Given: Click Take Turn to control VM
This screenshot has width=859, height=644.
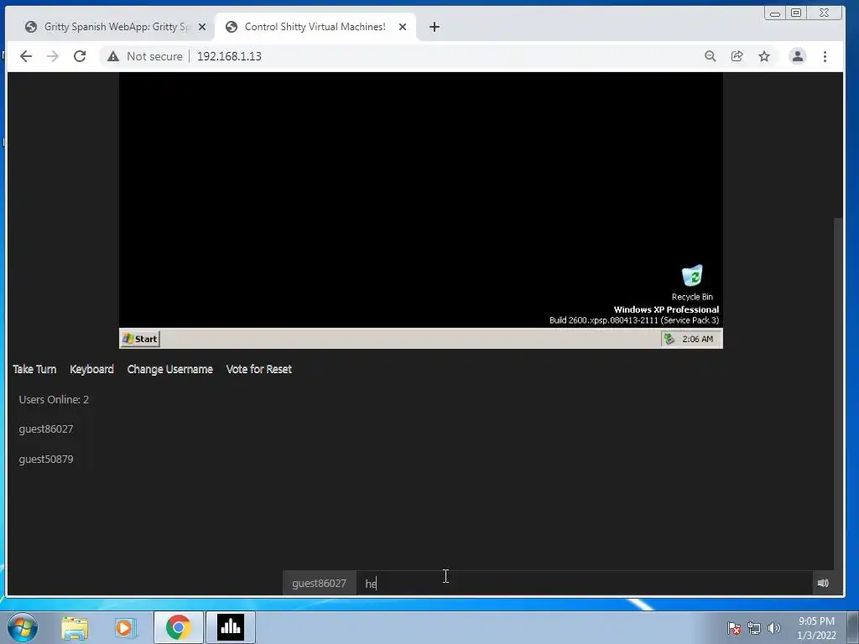Looking at the screenshot, I should pyautogui.click(x=34, y=369).
